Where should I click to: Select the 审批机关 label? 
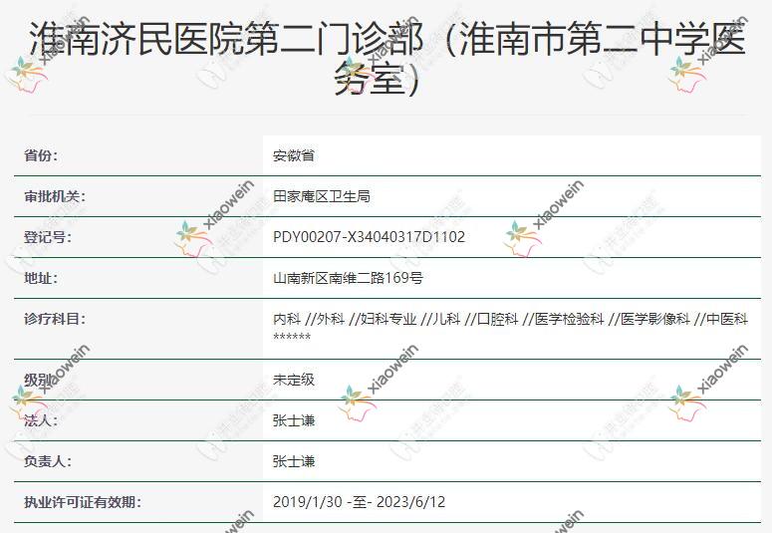click(55, 196)
